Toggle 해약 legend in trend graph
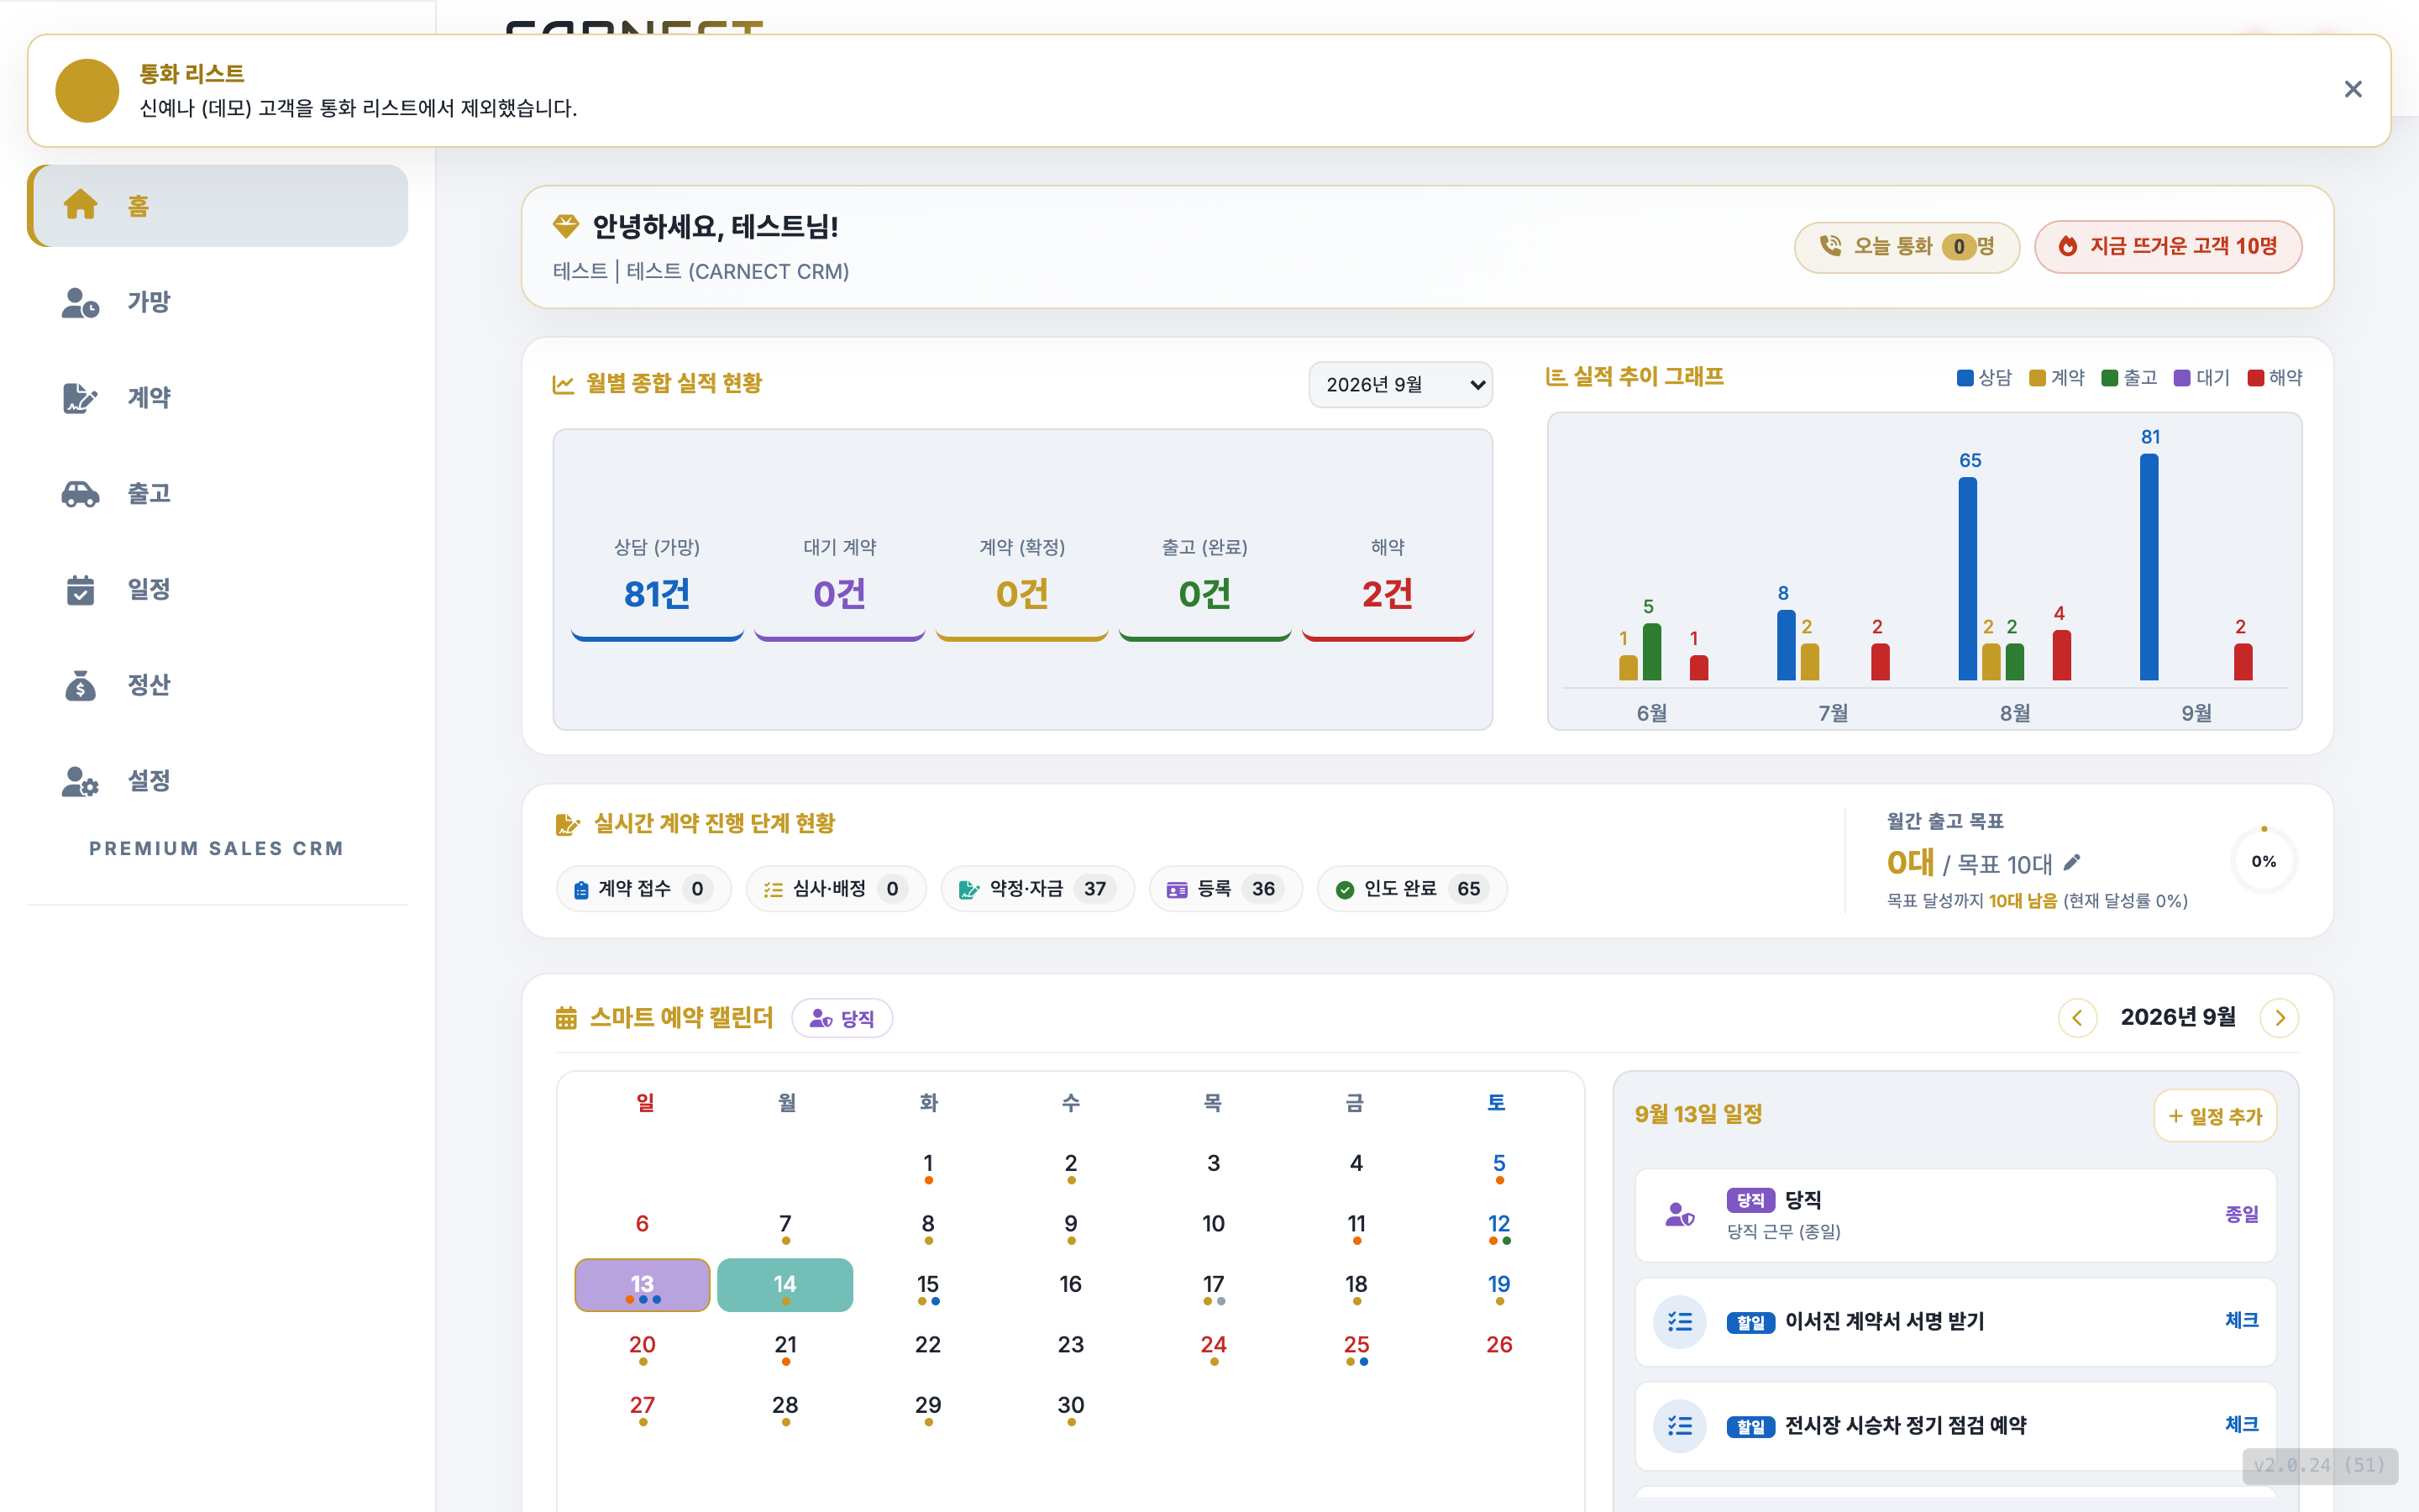 (x=2275, y=378)
